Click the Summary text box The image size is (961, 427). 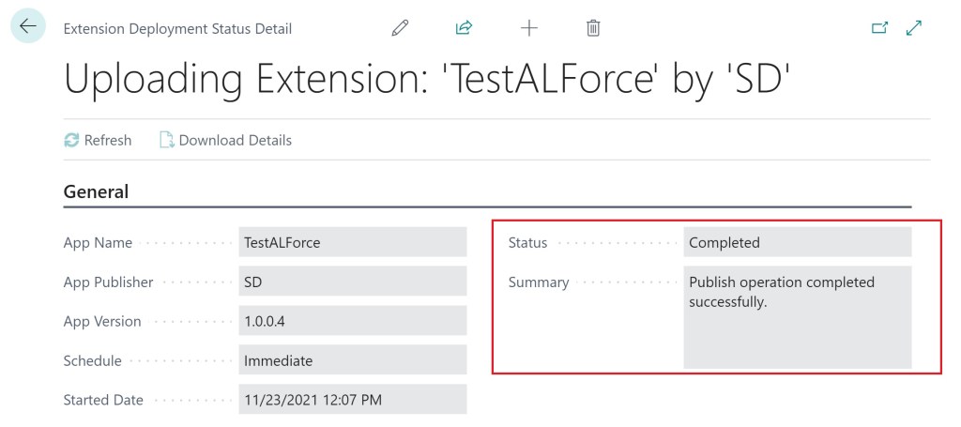pyautogui.click(x=797, y=316)
